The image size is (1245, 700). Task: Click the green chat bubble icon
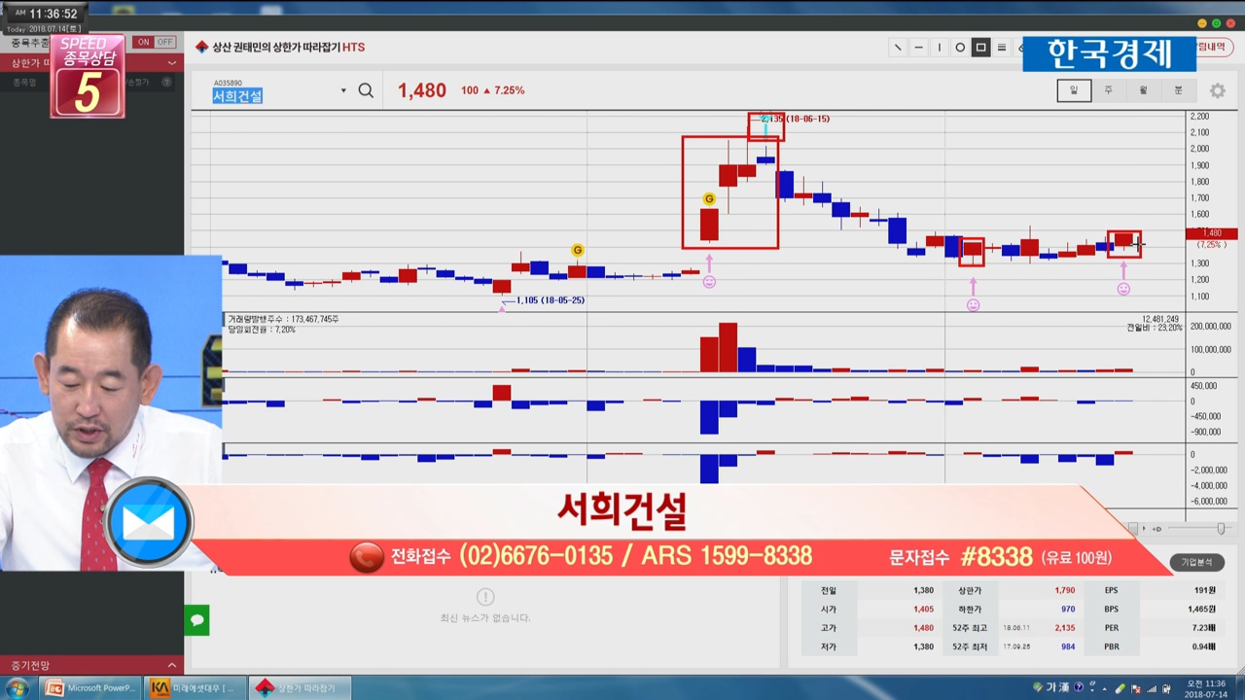tap(196, 619)
